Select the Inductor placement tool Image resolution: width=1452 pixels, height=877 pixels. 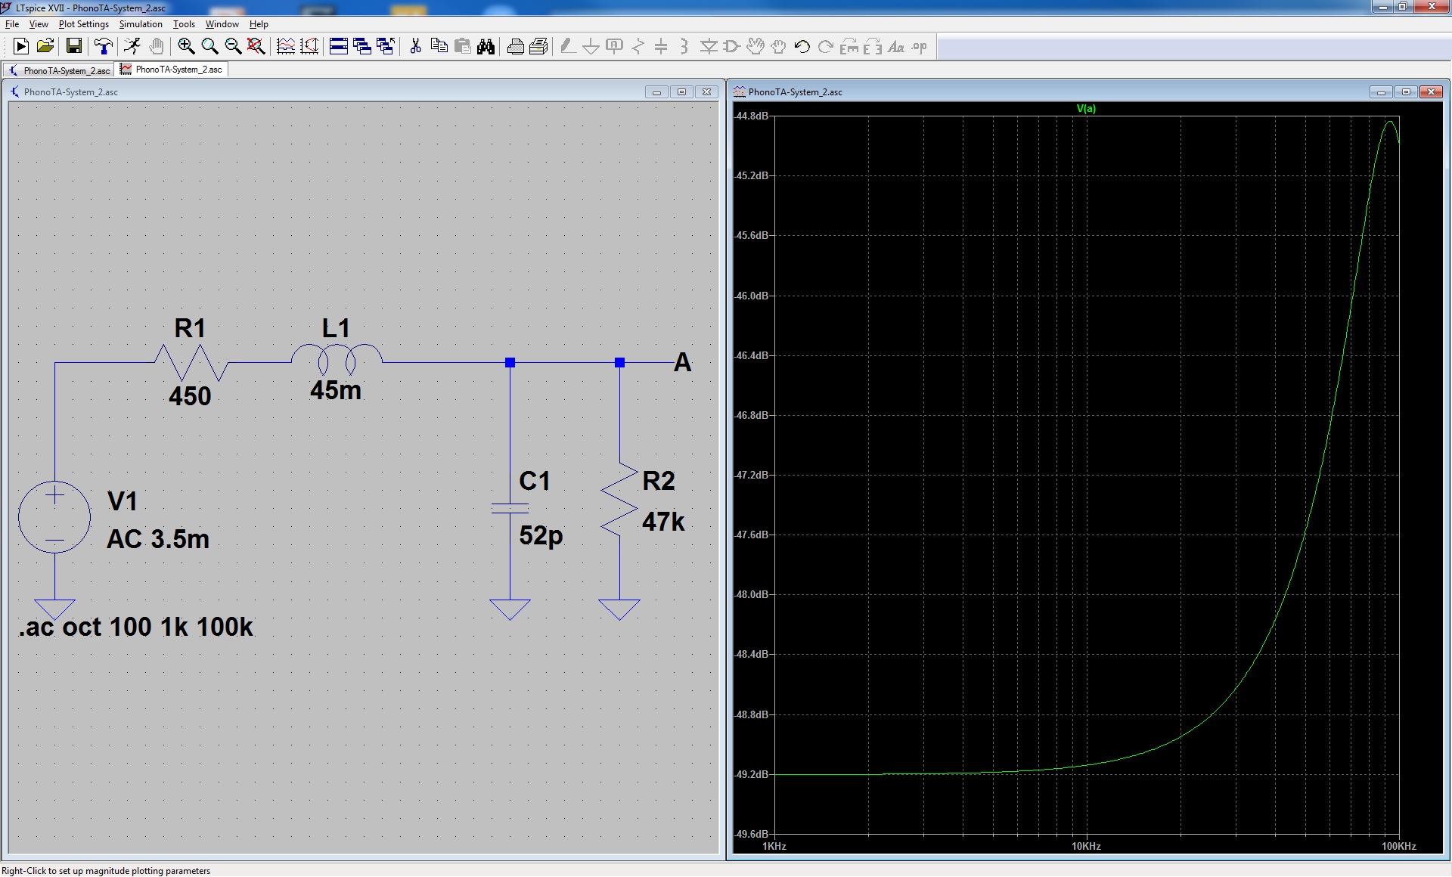(684, 47)
